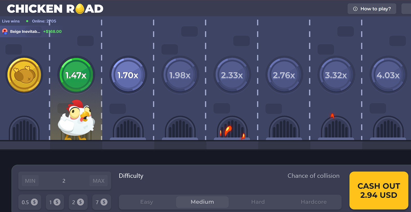Click the green 1.47x multiplier coin
Screen dimensions: 411x212
click(x=76, y=75)
